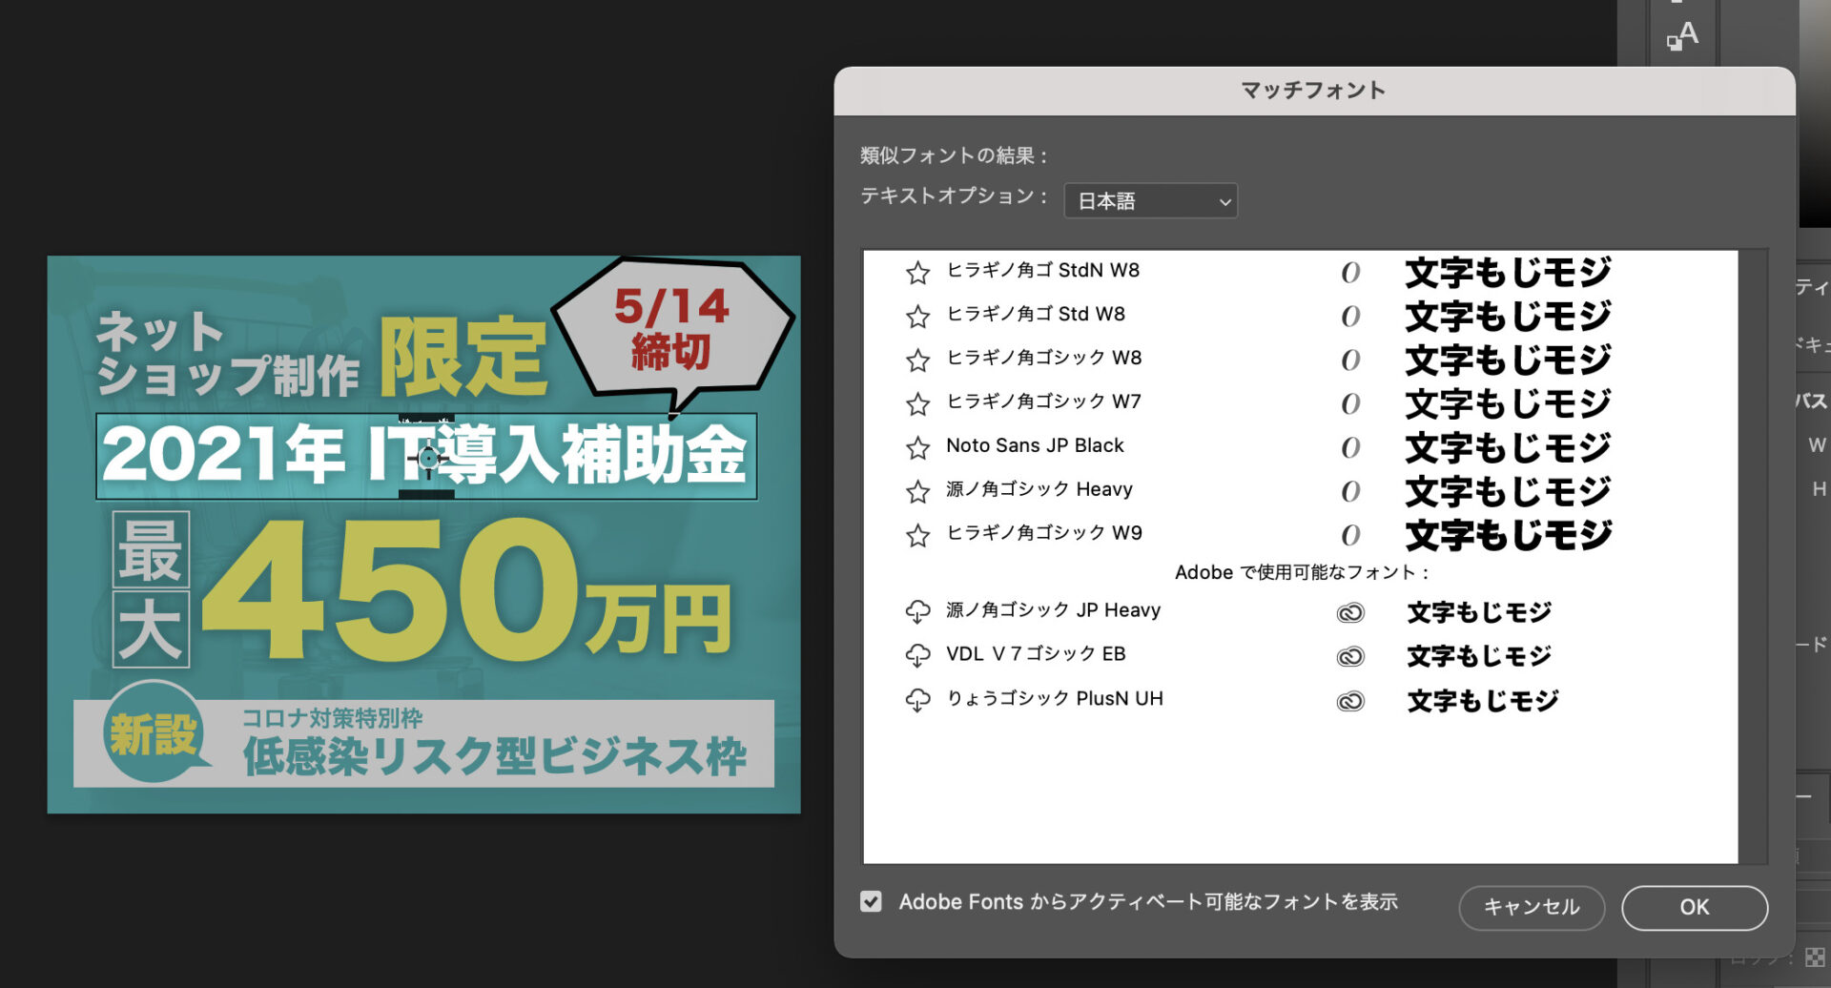
Task: Click 低感染リスク型ビジネス枠 text on canvas
Action: pyautogui.click(x=495, y=757)
